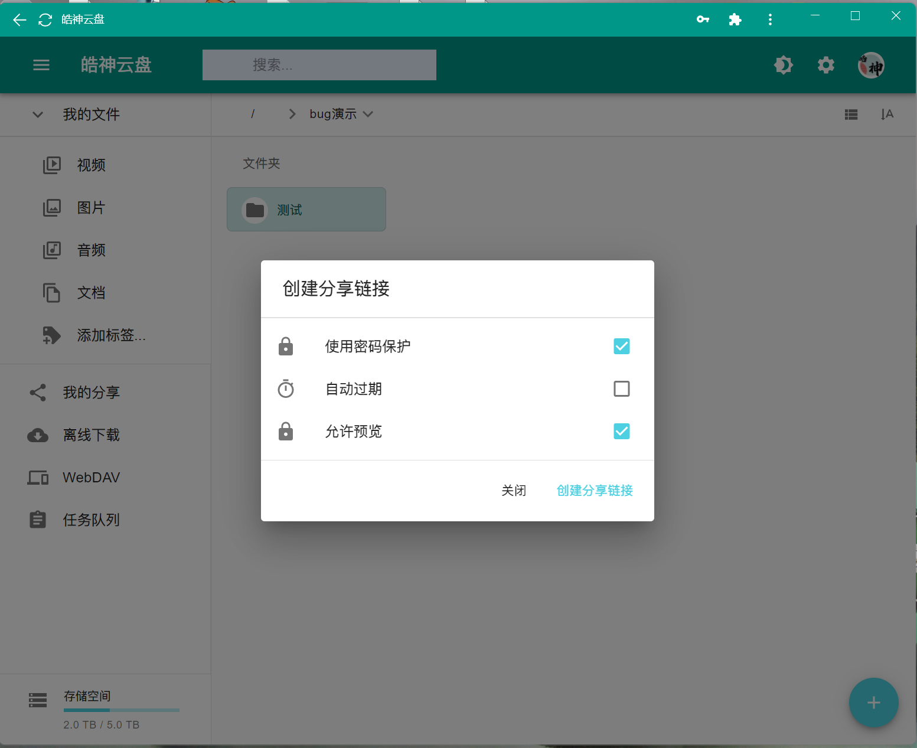Open 任务队列 page
Viewport: 917px width, 748px height.
[x=105, y=520]
